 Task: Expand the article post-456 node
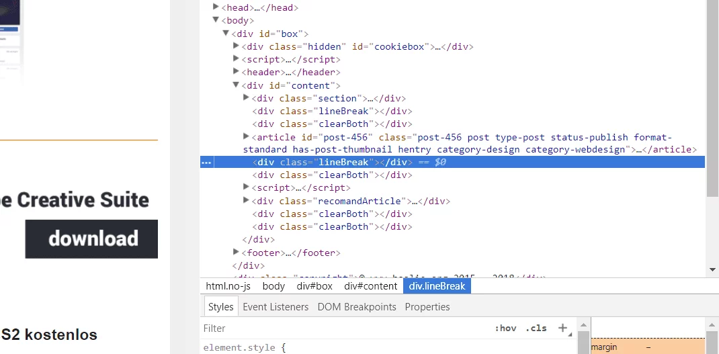[x=246, y=136]
